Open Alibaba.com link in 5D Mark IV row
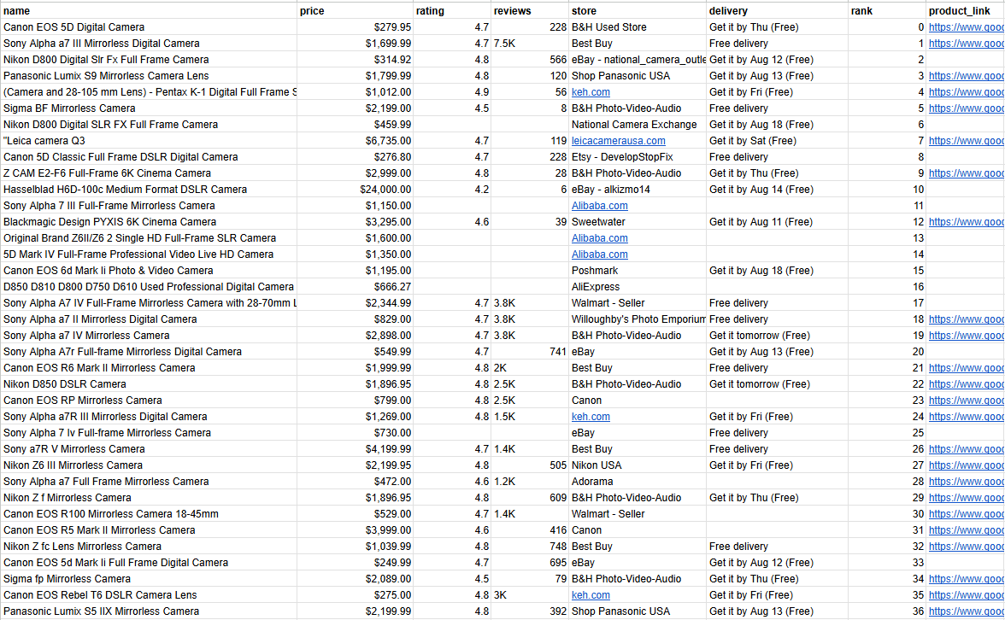Viewport: 1005px width, 620px height. [599, 254]
